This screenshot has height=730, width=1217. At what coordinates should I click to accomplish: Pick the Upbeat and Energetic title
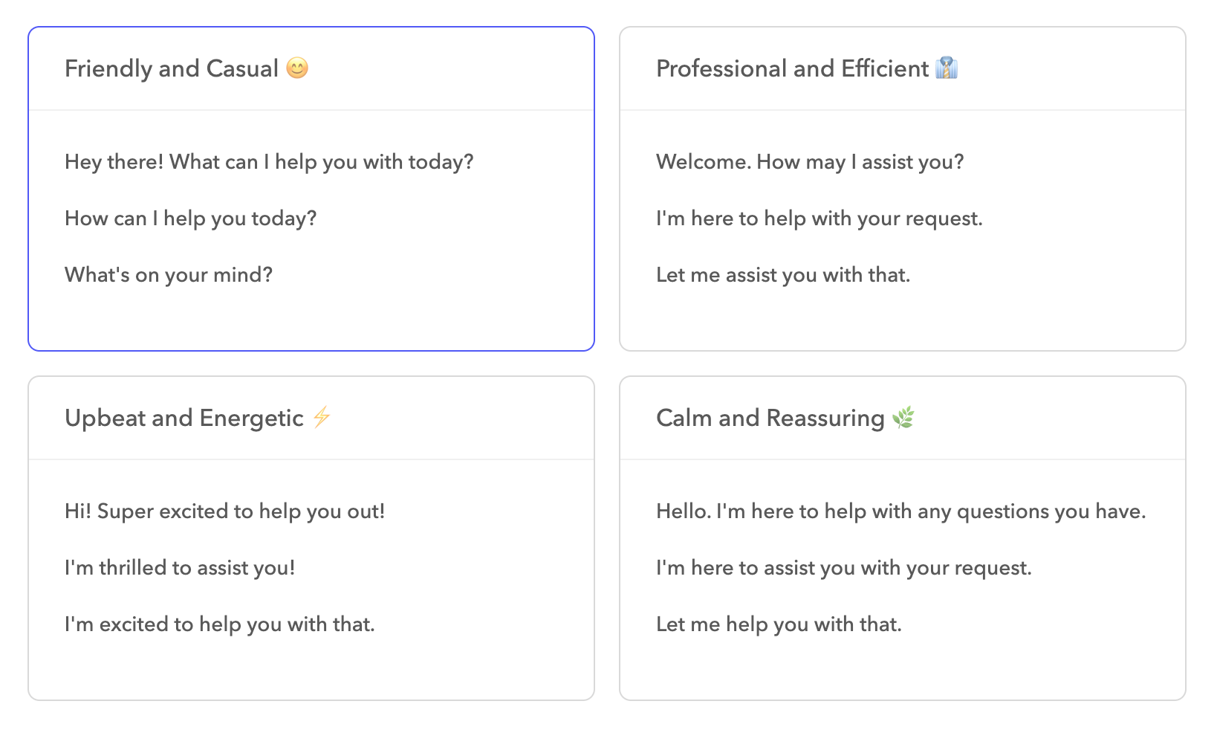[184, 418]
